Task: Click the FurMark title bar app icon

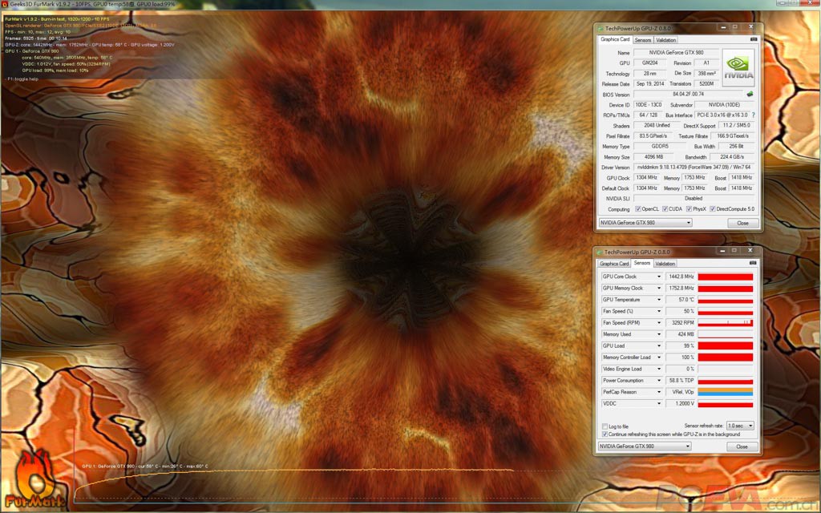Action: (x=5, y=4)
